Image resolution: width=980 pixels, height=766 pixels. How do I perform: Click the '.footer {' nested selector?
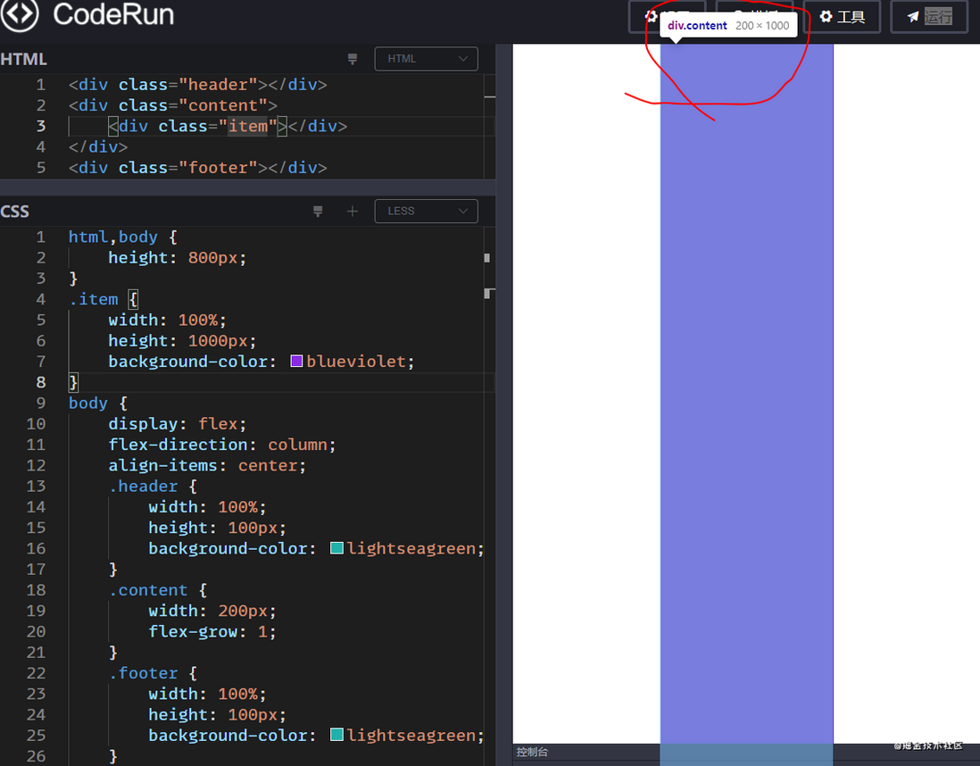coord(154,673)
